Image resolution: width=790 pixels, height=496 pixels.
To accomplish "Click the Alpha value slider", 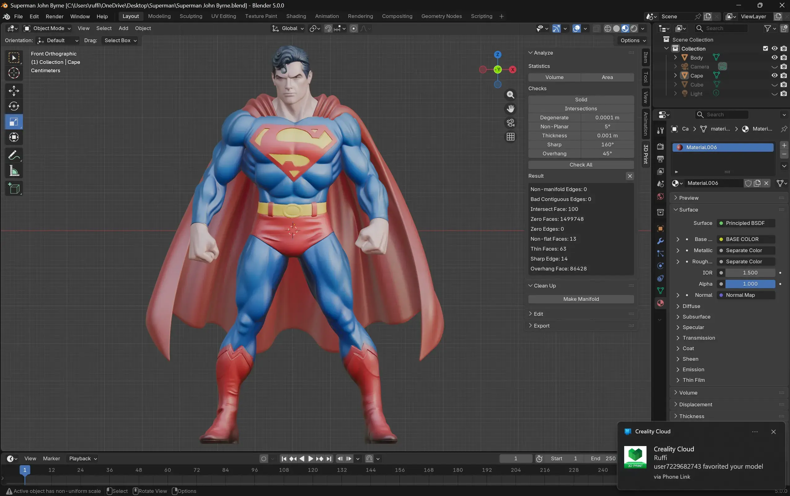I will tap(750, 284).
